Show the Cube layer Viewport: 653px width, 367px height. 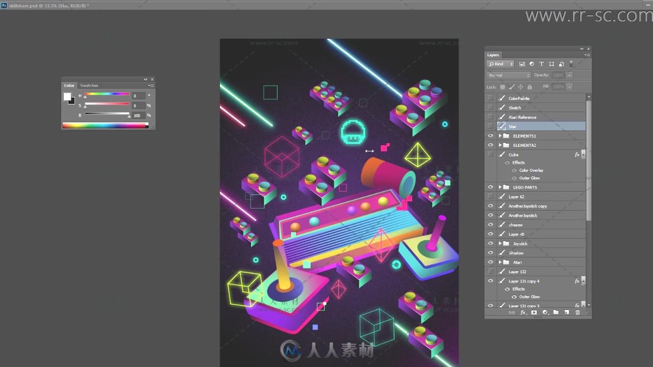(490, 154)
